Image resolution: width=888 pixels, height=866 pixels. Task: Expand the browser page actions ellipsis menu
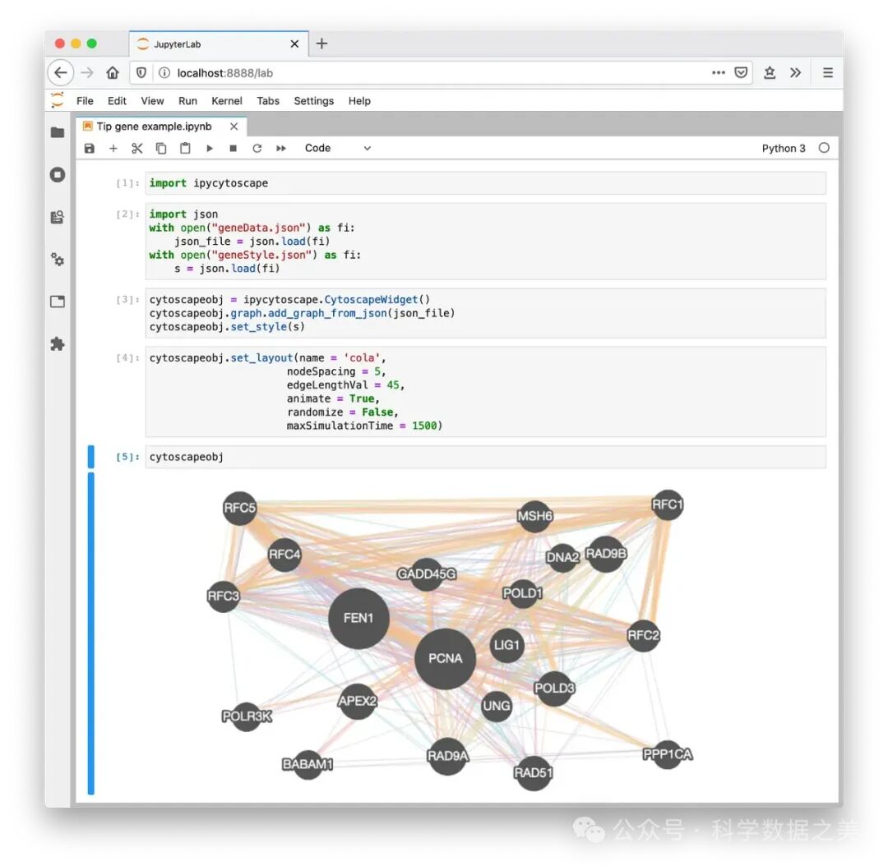tap(719, 72)
